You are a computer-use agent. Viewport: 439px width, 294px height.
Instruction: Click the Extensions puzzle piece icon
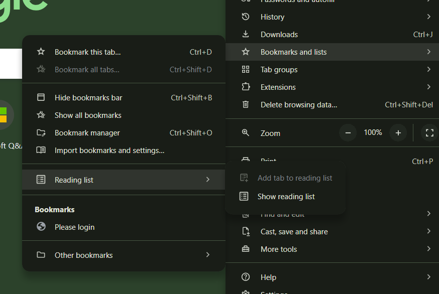tap(246, 87)
